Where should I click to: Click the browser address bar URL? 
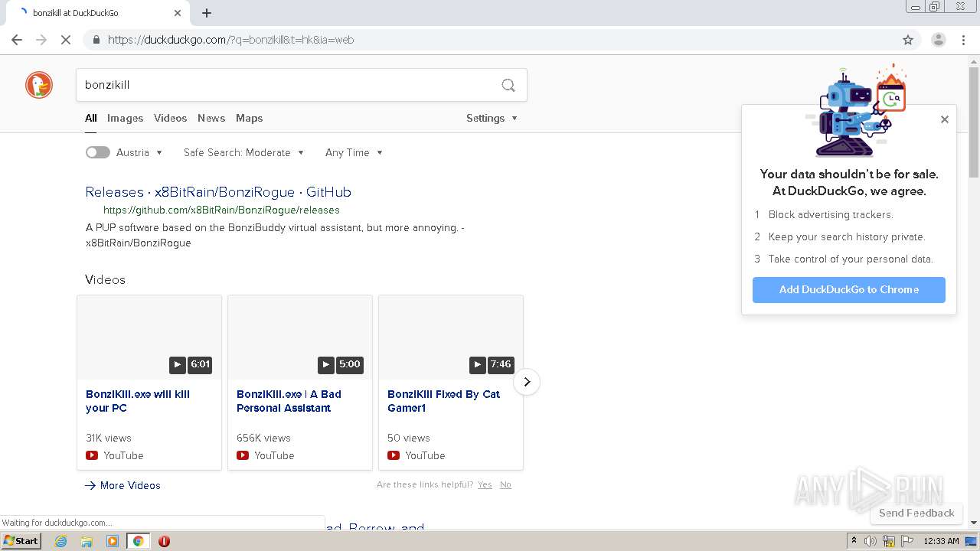(230, 40)
